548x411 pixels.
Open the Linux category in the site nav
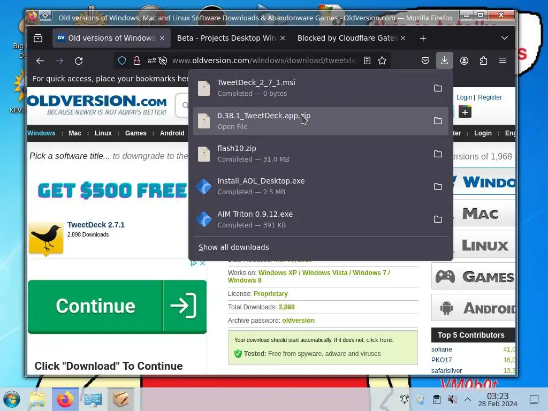point(103,133)
